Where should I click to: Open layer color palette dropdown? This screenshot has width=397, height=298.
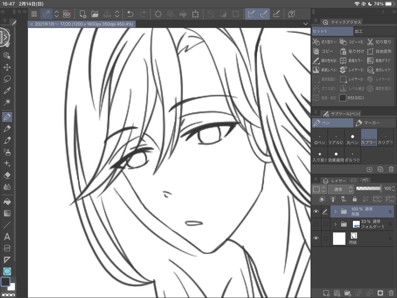pos(319,189)
